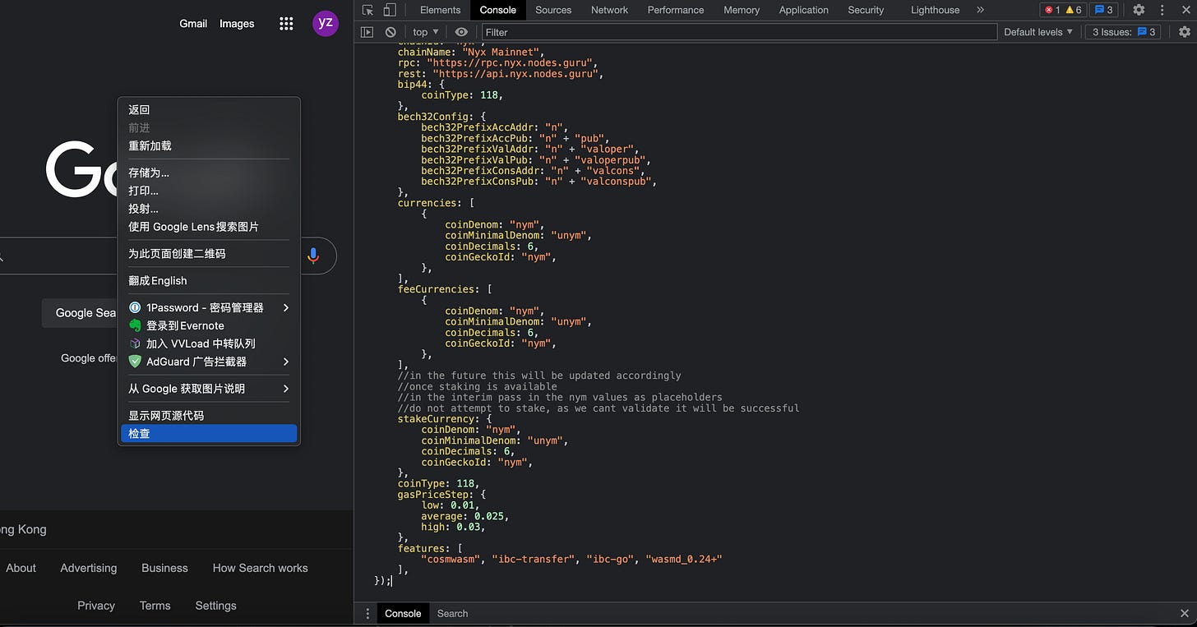Open the Default levels dropdown
Image resolution: width=1197 pixels, height=627 pixels.
(1038, 32)
